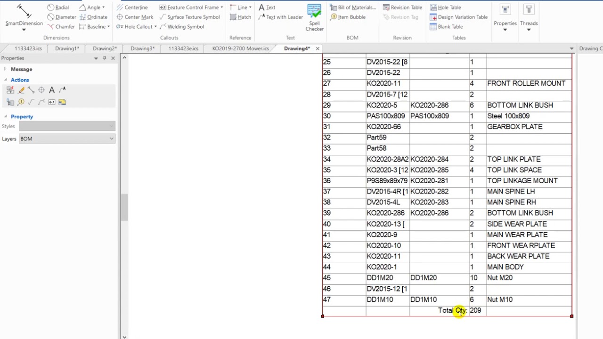Select the Hatch tool
This screenshot has height=339, width=603.
point(241,17)
